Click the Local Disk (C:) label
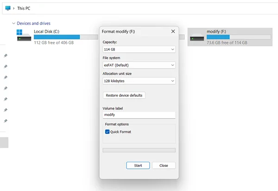The image size is (278, 191). click(47, 32)
